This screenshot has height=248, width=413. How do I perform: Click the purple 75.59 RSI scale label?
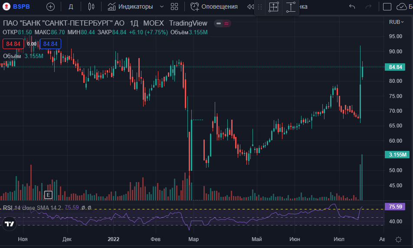point(395,207)
